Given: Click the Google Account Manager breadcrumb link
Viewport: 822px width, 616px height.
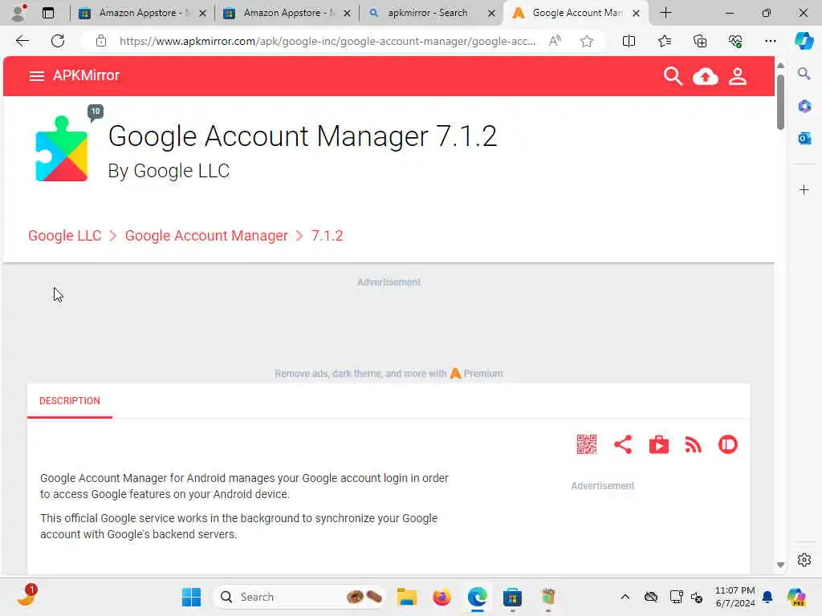Looking at the screenshot, I should click(206, 236).
